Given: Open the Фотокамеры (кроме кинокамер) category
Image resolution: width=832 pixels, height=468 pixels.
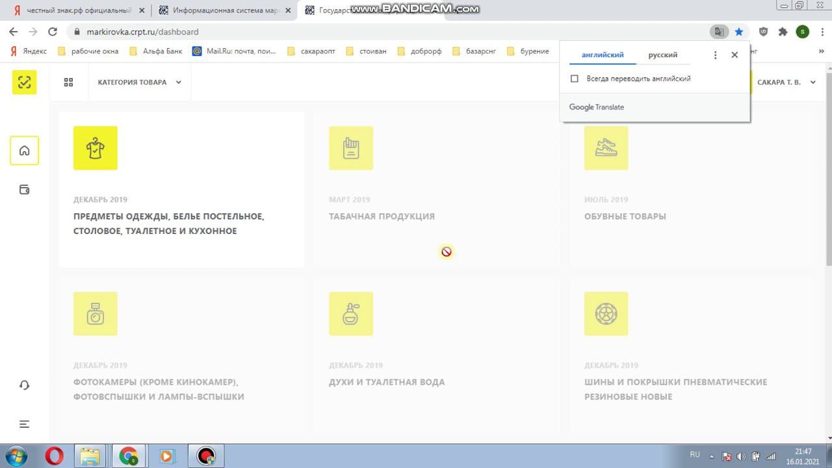Looking at the screenshot, I should (181, 356).
